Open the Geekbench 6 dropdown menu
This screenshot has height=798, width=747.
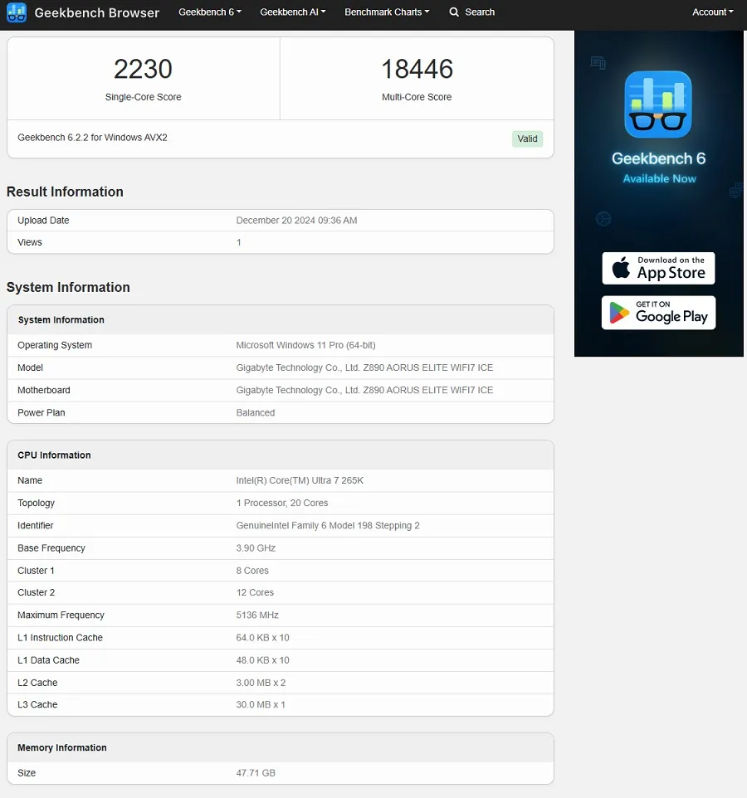click(210, 12)
